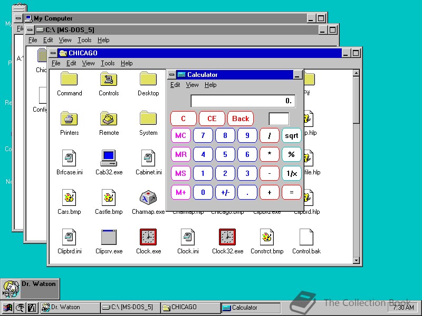This screenshot has height=316, width=422.
Task: Select the Clock32.exe program icon
Action: (227, 236)
